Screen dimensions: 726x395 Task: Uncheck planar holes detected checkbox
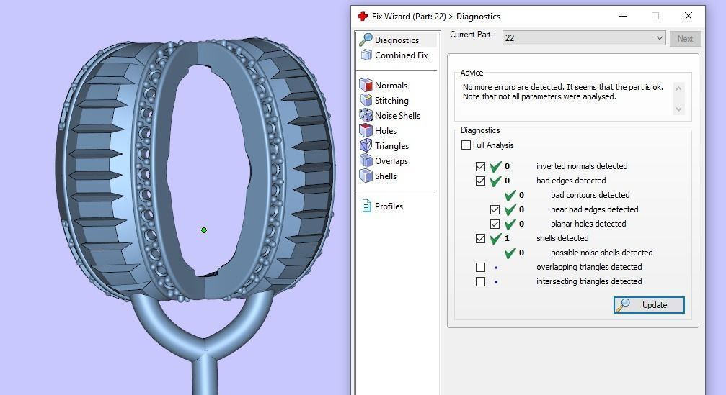pos(495,224)
